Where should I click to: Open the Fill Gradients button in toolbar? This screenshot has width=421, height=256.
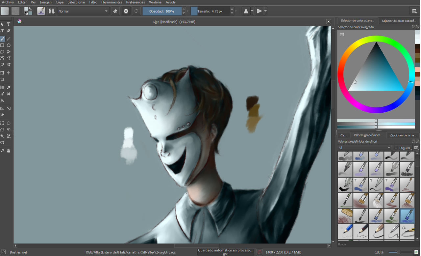click(x=5, y=11)
